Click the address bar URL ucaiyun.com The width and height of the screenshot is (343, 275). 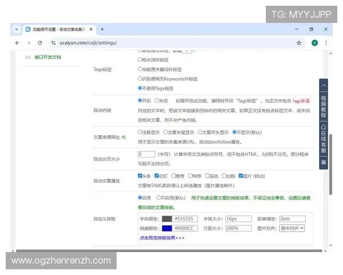pyautogui.click(x=88, y=43)
